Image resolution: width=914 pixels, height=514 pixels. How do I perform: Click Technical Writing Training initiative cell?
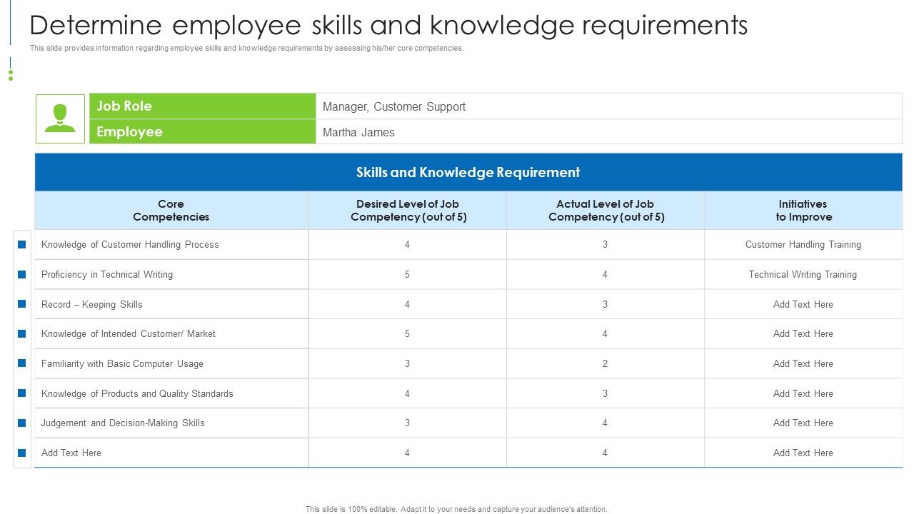pos(803,274)
